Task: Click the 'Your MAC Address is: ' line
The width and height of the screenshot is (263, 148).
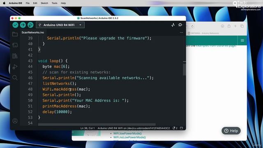Action: click(85, 100)
